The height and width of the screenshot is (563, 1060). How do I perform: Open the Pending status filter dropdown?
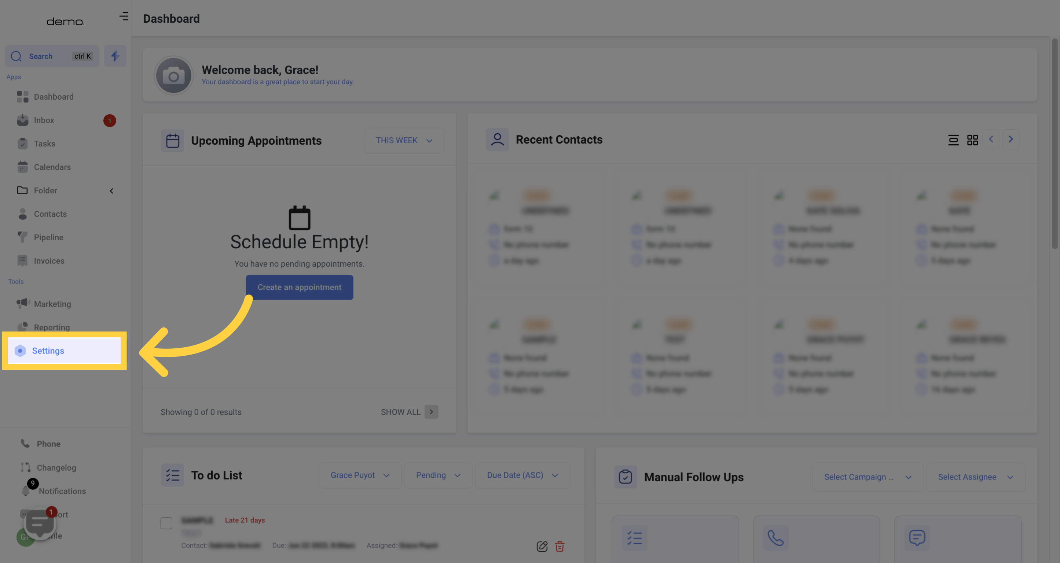click(x=438, y=475)
